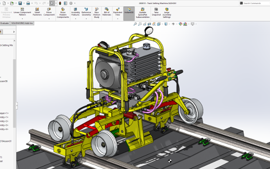Click the Edit Appearance color sphere icon
270x169 pixels.
pyautogui.click(x=180, y=24)
